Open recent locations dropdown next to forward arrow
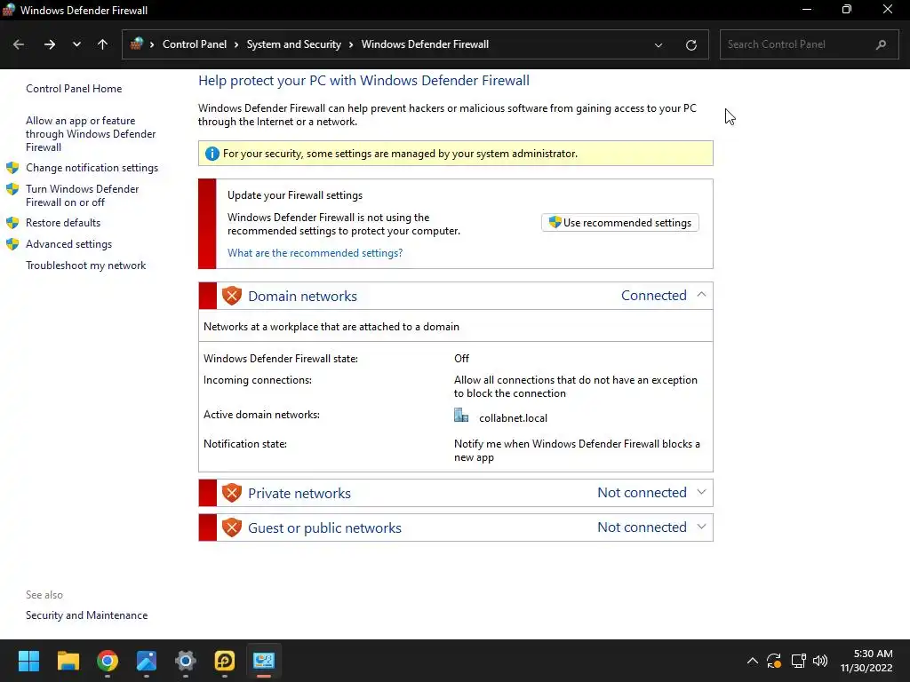Image resolution: width=910 pixels, height=682 pixels. tap(76, 44)
